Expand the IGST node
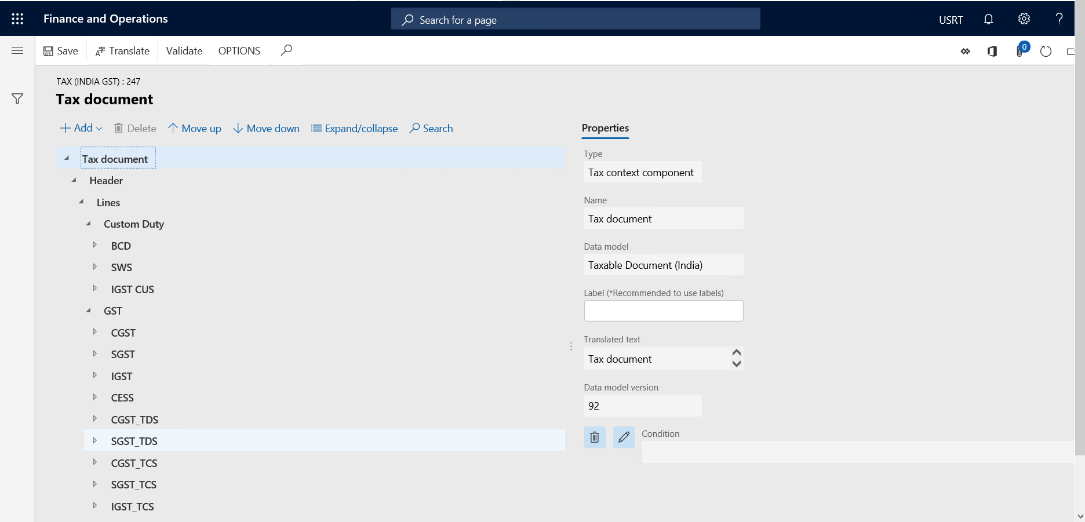 click(95, 375)
